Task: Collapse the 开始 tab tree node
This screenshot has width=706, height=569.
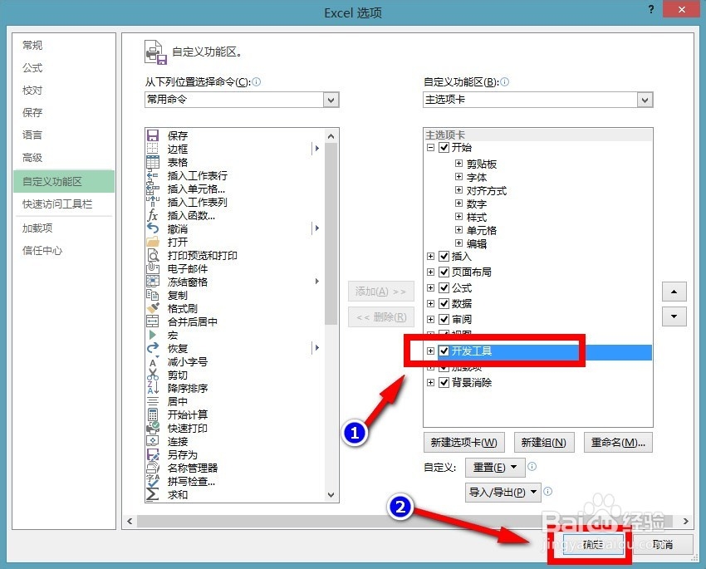Action: click(x=430, y=147)
